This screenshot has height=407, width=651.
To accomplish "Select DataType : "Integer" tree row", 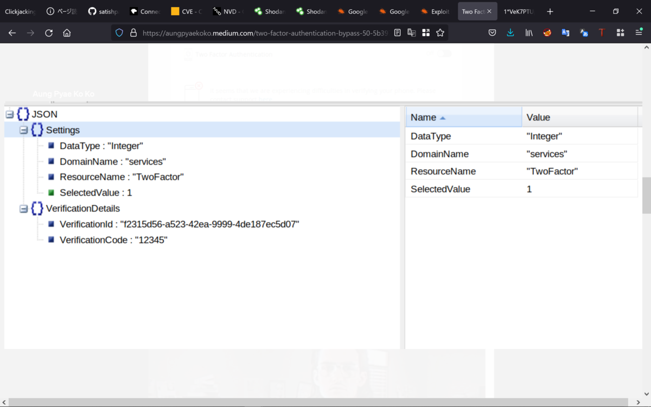I will (101, 146).
